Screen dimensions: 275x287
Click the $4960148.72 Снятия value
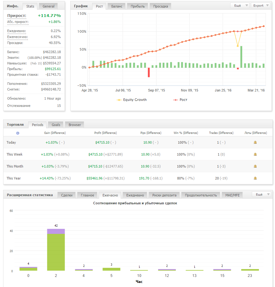click(x=51, y=90)
